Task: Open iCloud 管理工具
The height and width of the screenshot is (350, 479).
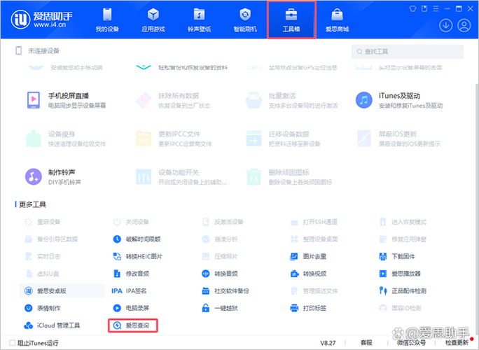Action: [52, 325]
